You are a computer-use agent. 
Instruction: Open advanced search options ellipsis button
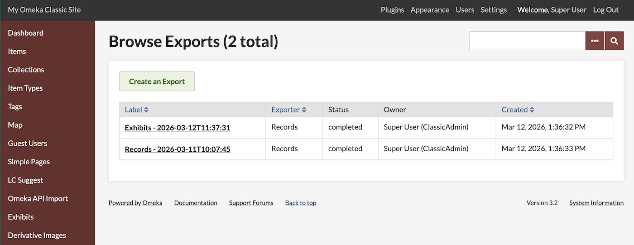(595, 41)
